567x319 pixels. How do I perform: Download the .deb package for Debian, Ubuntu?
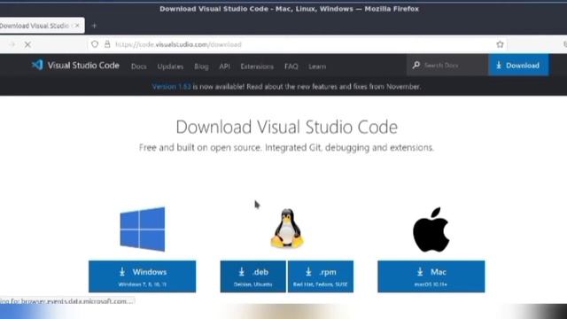[252, 276]
